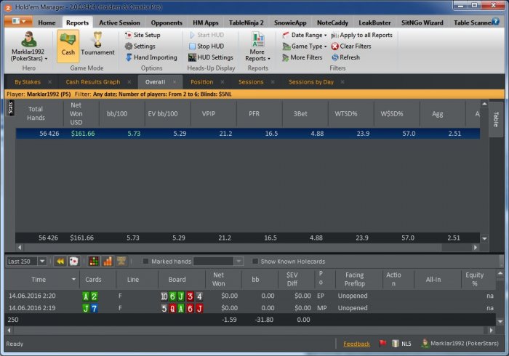Screen dimensions: 509x356
Task: Enable Show Known Holecards checkbox
Action: tap(255, 262)
